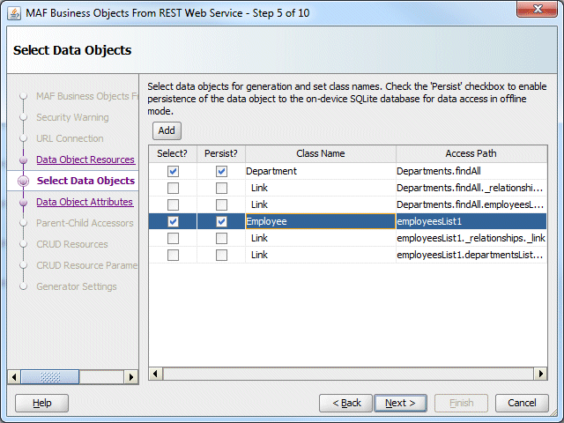Click the MAF Business Objects F… first step
The image size is (564, 423).
click(87, 96)
